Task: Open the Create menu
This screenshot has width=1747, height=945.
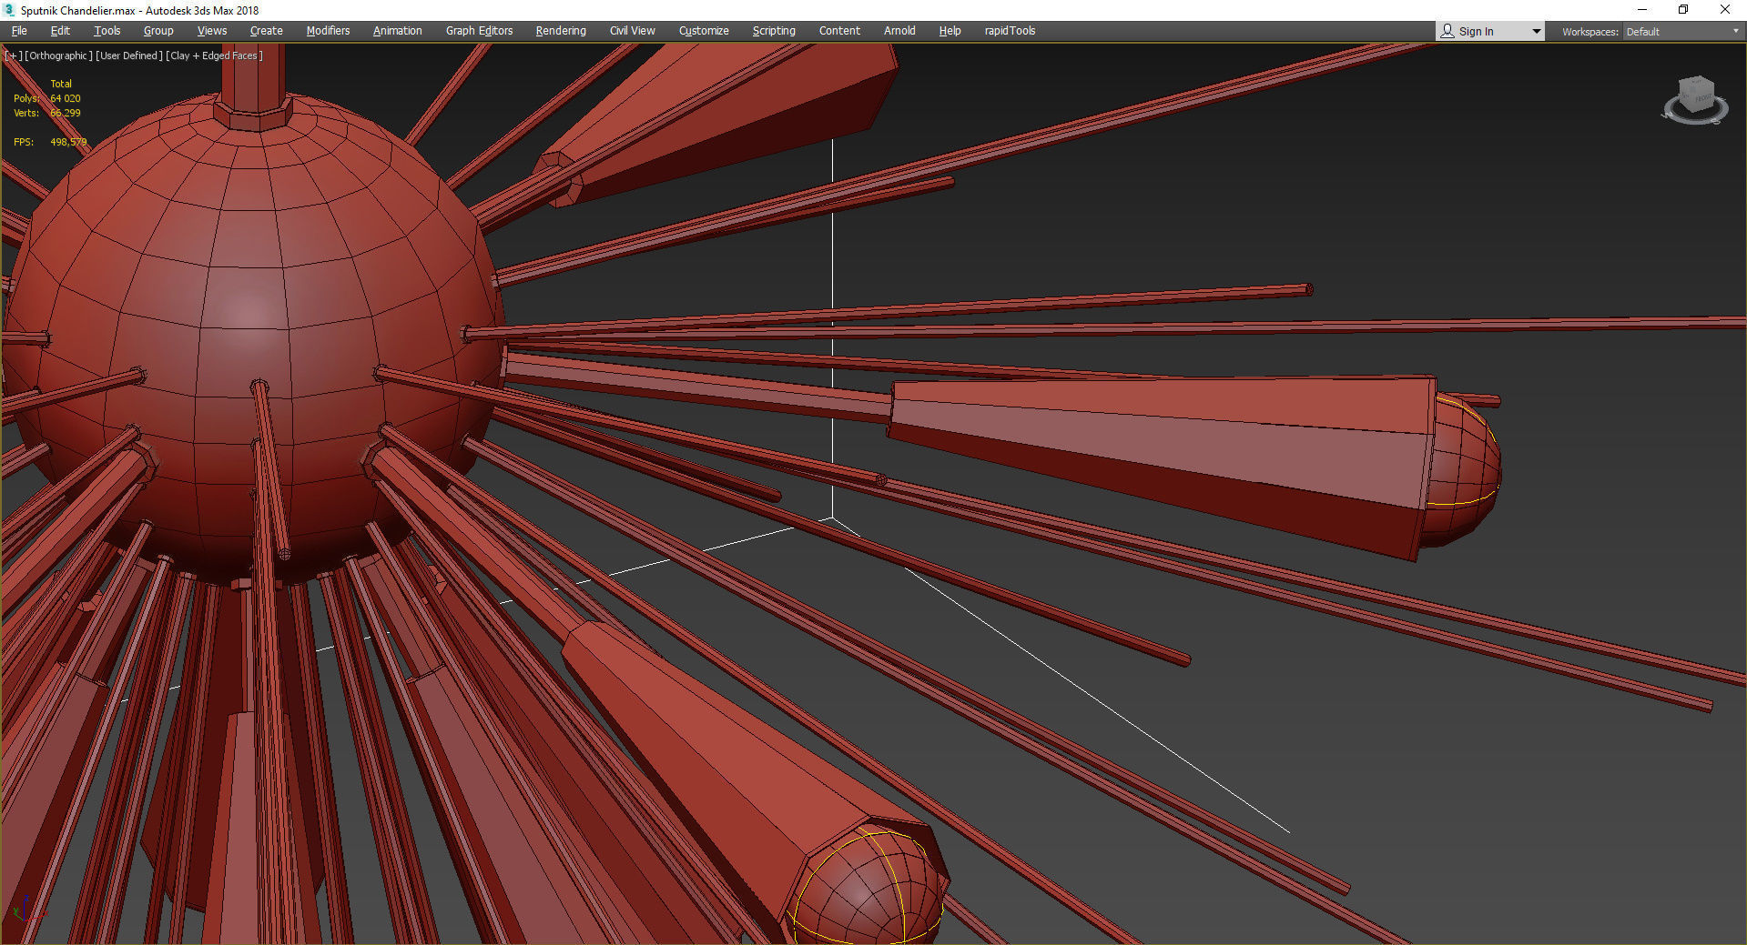Action: 267,31
